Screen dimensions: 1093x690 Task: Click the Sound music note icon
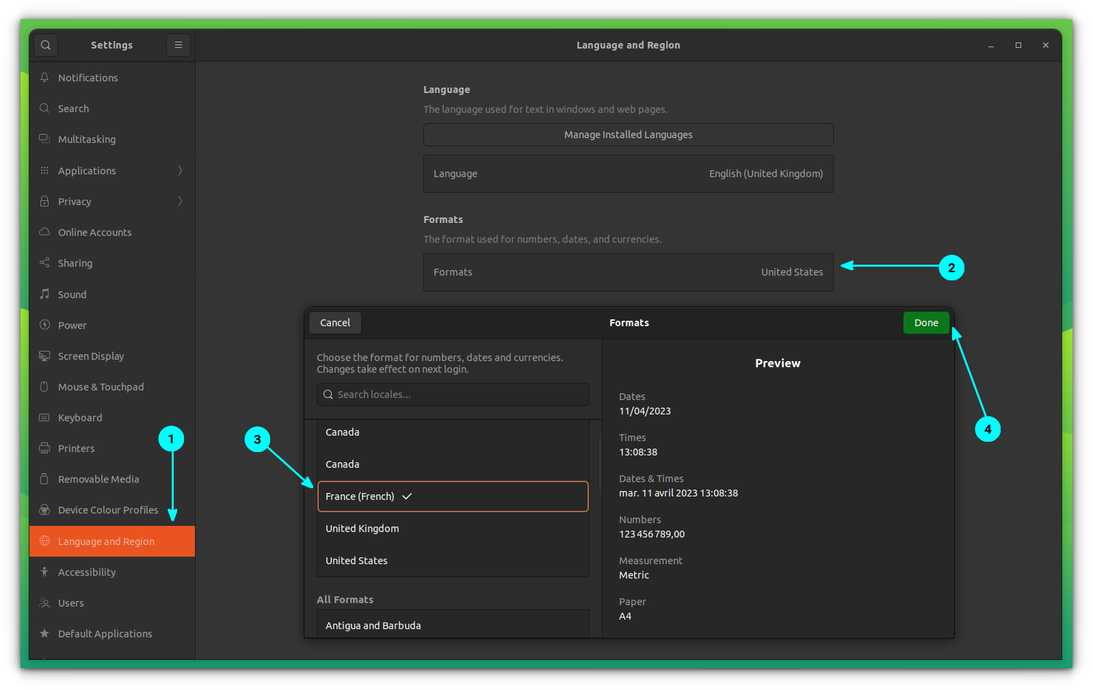pos(44,294)
